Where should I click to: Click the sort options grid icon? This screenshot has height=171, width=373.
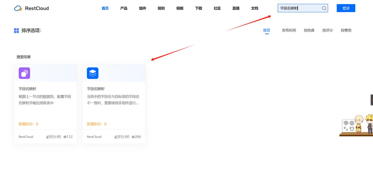tap(16, 30)
